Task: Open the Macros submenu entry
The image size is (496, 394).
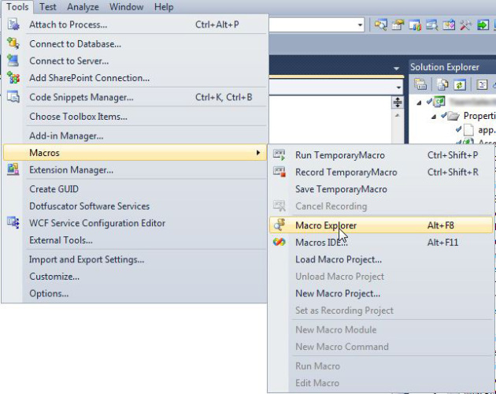Action: (135, 153)
